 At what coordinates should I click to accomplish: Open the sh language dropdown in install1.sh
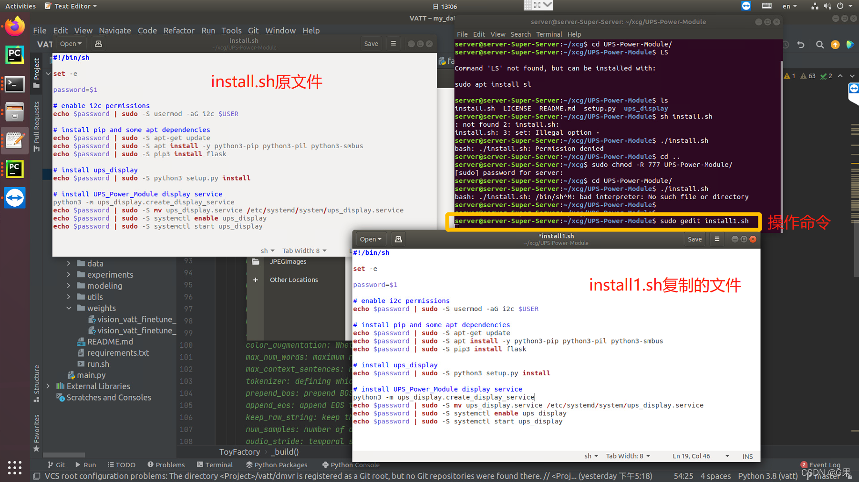point(591,456)
